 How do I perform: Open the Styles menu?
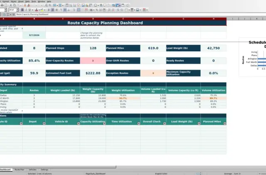click(13, 1)
